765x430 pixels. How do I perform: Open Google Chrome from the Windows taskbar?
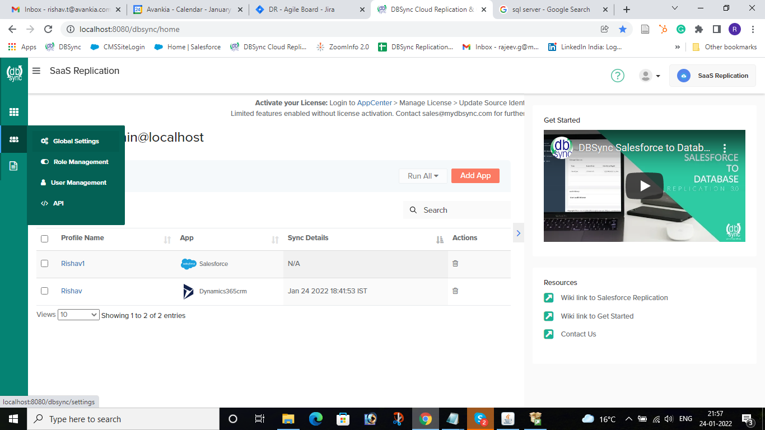tap(426, 419)
